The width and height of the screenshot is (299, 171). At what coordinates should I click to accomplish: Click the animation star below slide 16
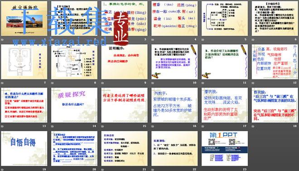(x=153, y=126)
